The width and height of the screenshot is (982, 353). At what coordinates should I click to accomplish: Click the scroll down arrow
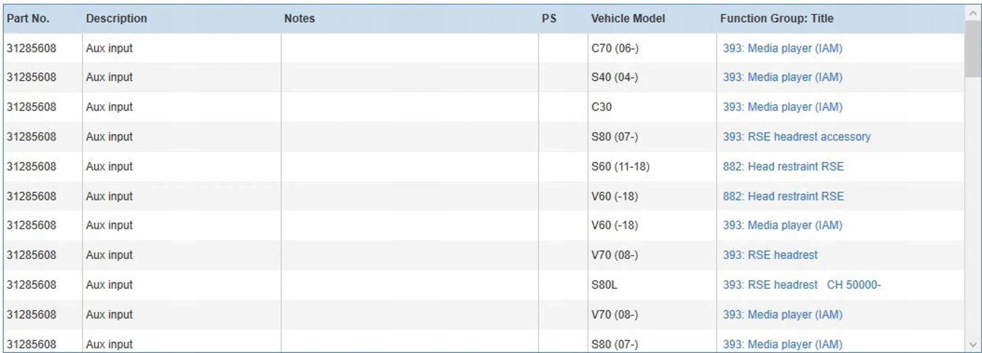[973, 345]
